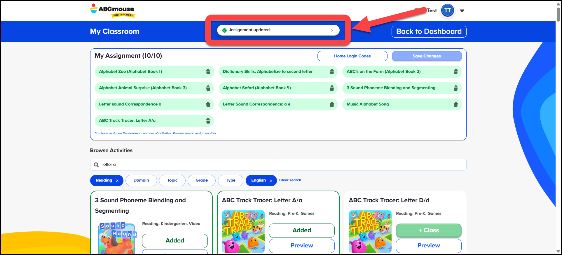This screenshot has height=255, width=562.
Task: Open the Domain filter
Action: pyautogui.click(x=141, y=180)
